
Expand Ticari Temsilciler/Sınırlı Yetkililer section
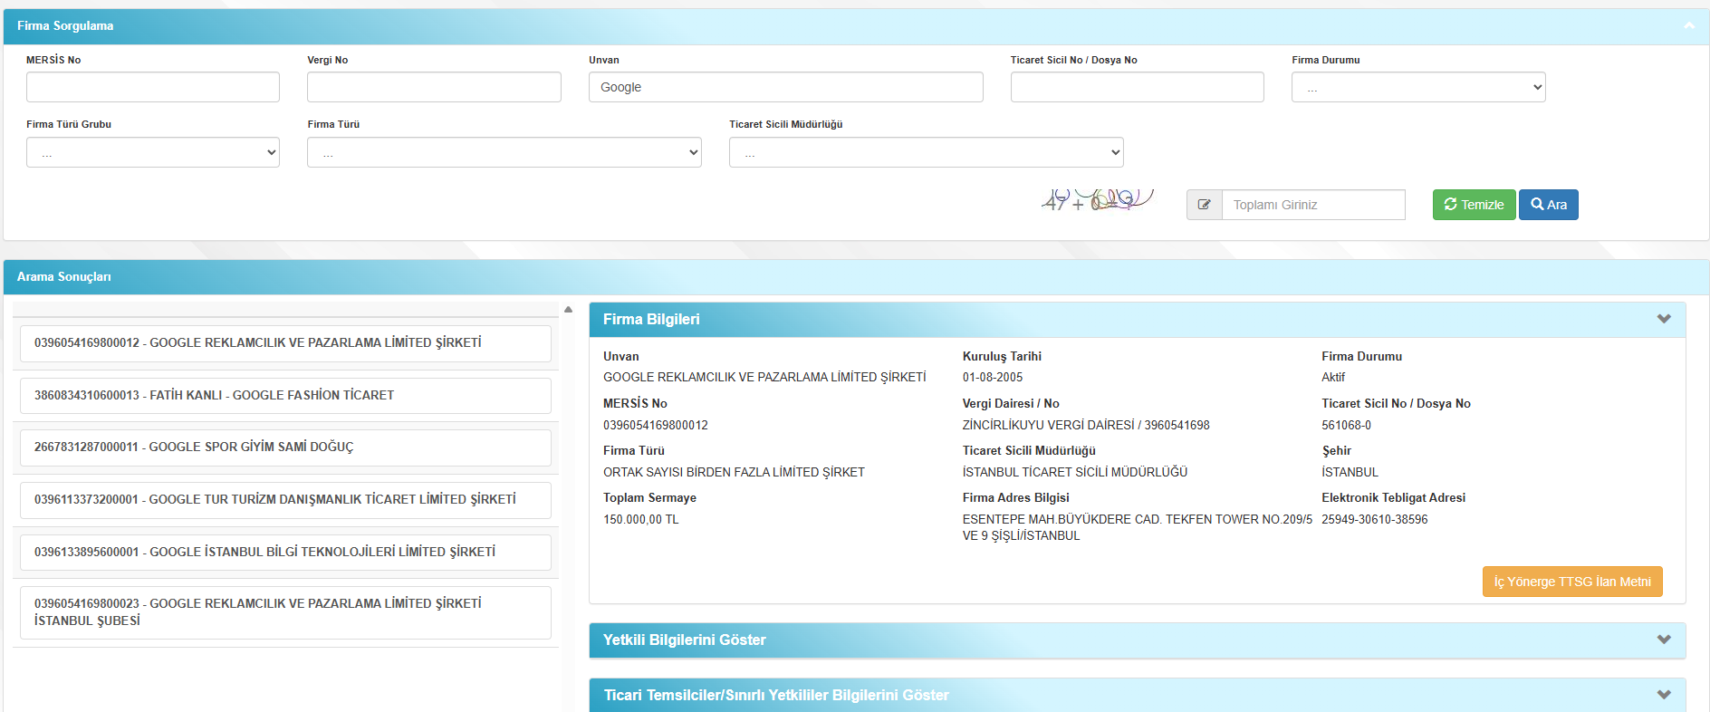click(1664, 695)
